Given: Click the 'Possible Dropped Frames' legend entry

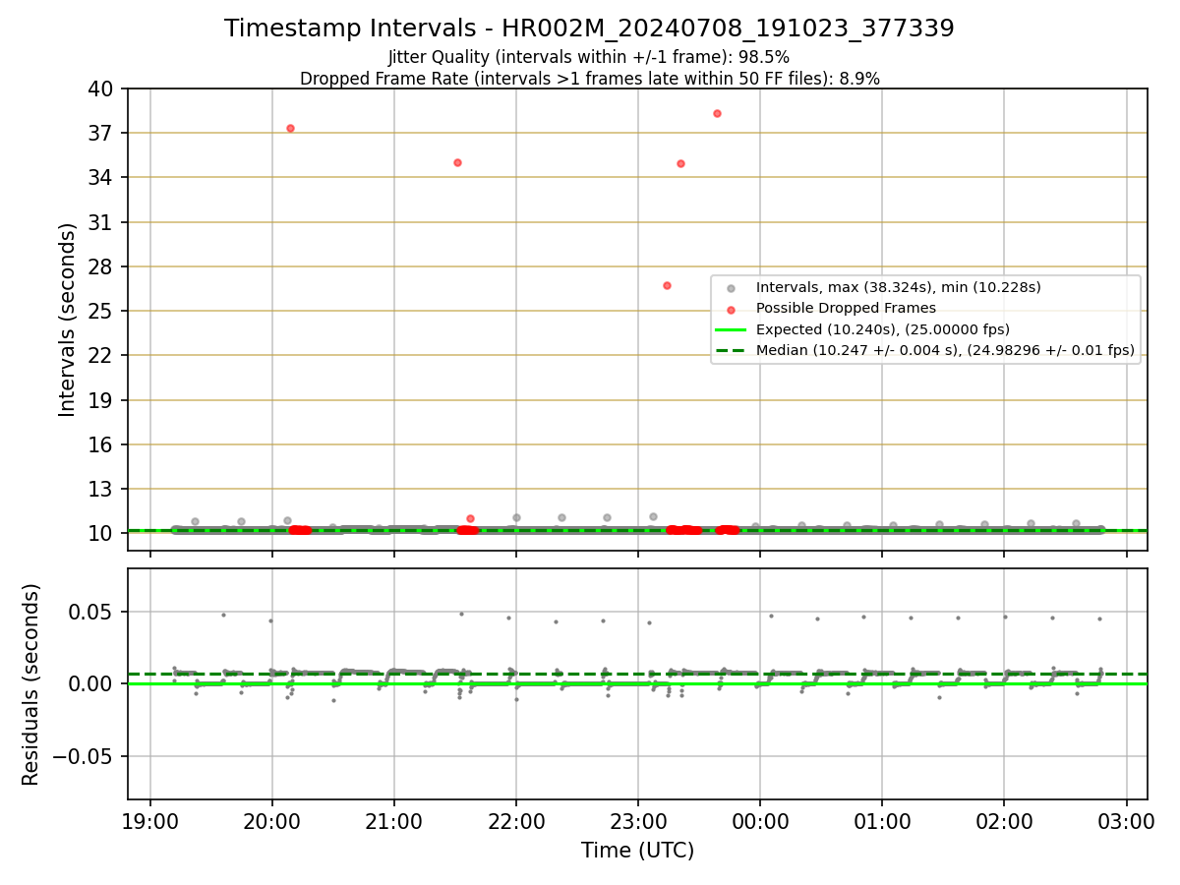Looking at the screenshot, I should [x=846, y=308].
